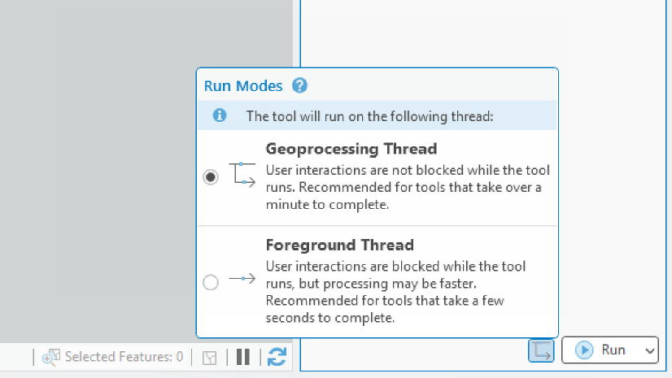The image size is (672, 378).
Task: Choose the Geoprocessing Thread heading
Action: 351,149
